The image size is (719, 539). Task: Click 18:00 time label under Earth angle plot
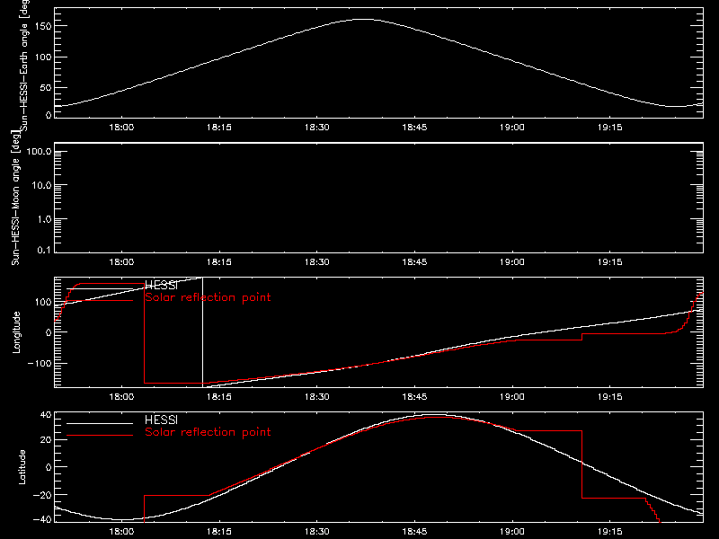click(121, 128)
